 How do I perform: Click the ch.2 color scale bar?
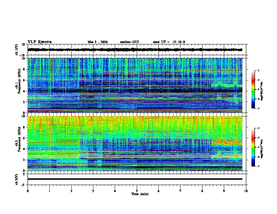coord(253,147)
